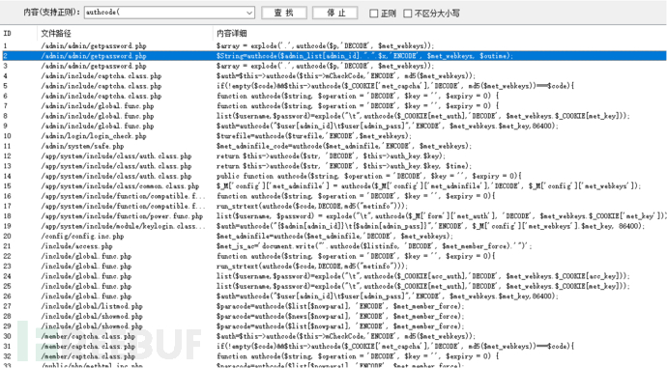Select row 28 /include/global/showmod.php

(x=92, y=316)
